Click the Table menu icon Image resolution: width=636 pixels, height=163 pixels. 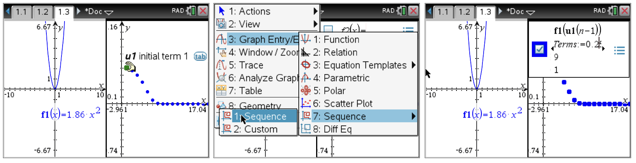tap(221, 91)
